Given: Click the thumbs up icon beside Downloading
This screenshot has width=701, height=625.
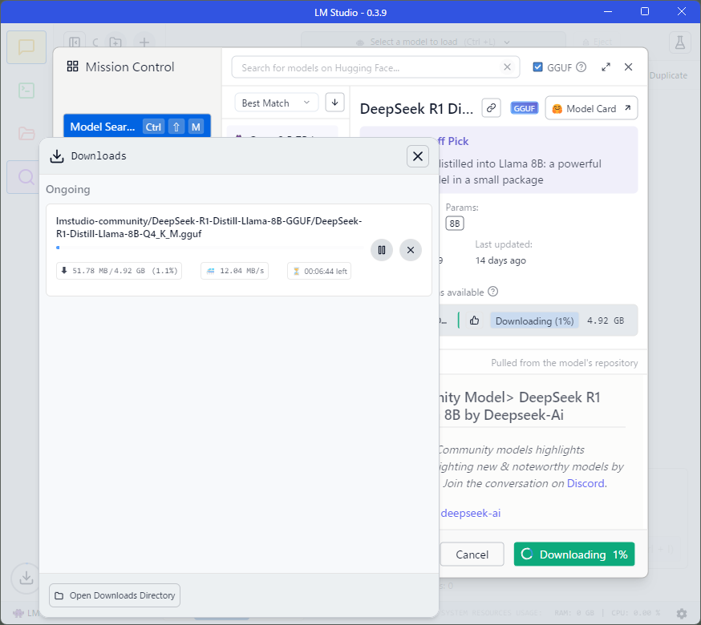Looking at the screenshot, I should point(474,321).
